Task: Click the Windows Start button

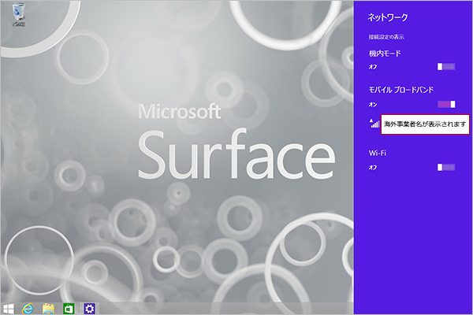Action: [x=9, y=307]
